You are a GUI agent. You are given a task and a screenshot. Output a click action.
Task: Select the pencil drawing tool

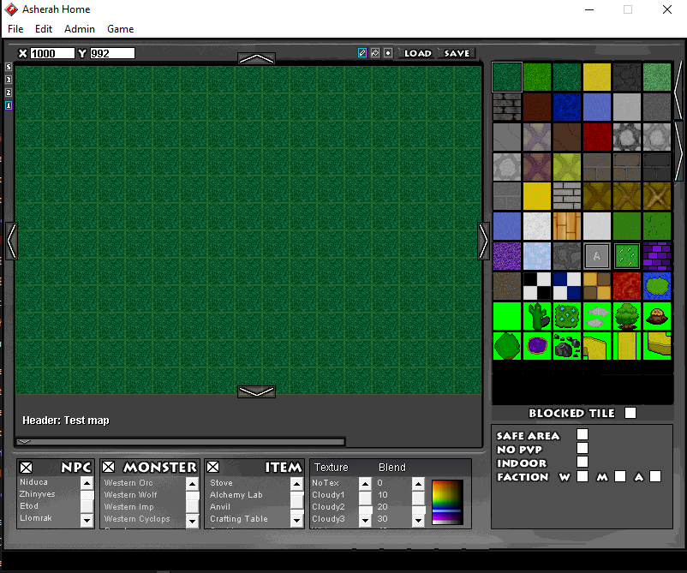point(361,52)
